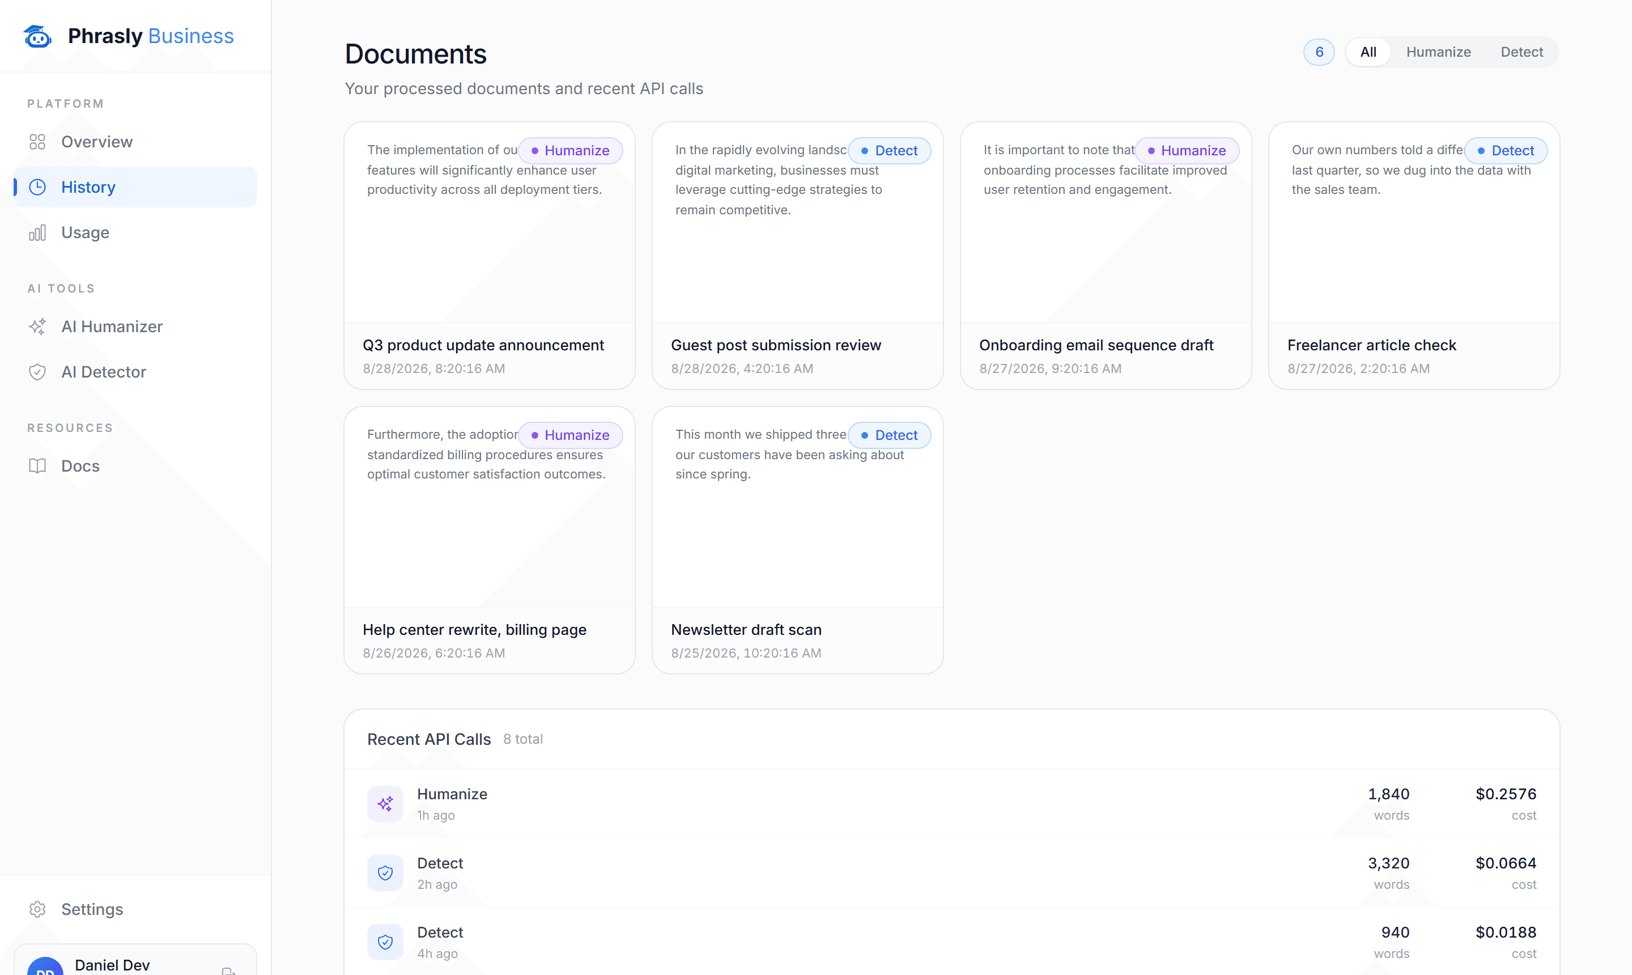
Task: Click the 8 total count label
Action: tap(523, 739)
